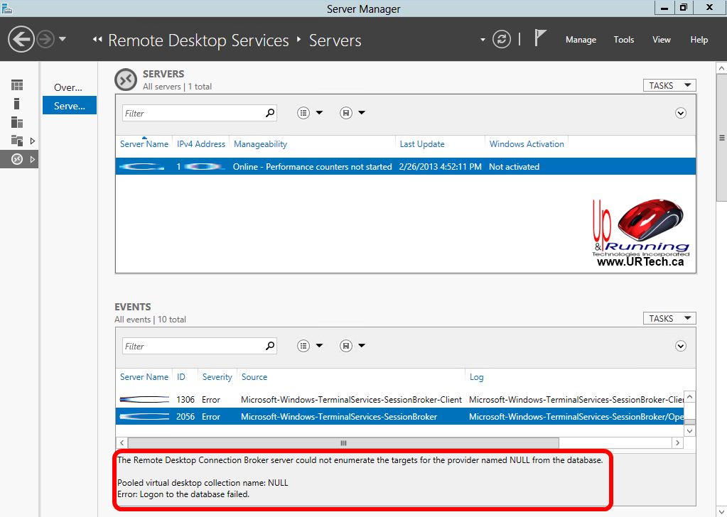Image resolution: width=727 pixels, height=517 pixels.
Task: Open Events list view options dropdown
Action: [310, 346]
